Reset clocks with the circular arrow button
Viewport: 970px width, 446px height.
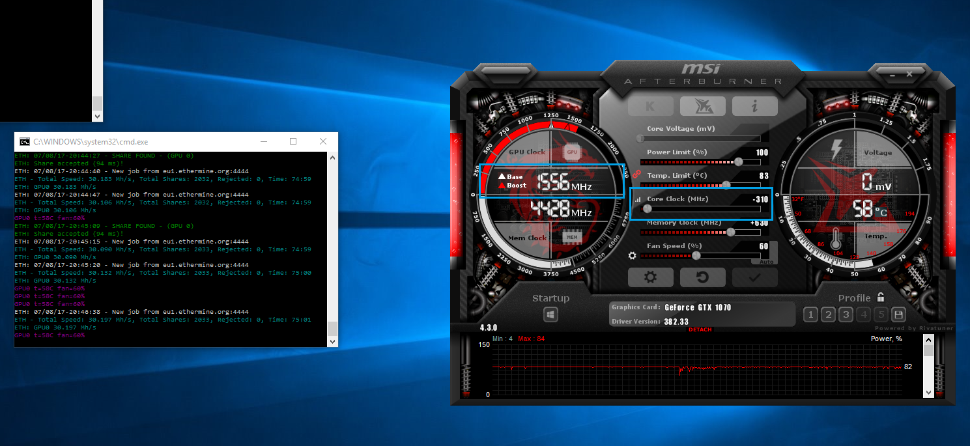pos(702,277)
